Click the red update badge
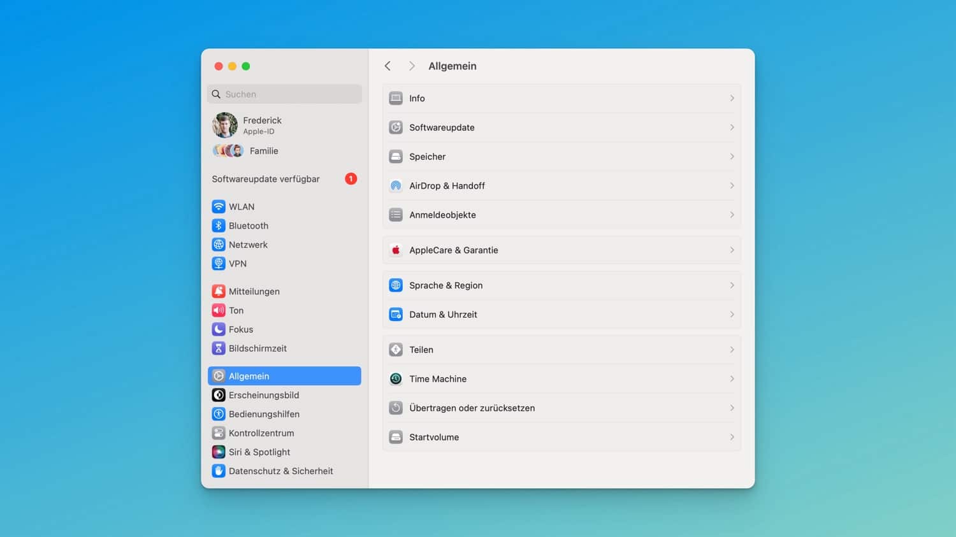Screen dimensions: 956x537 tap(351, 179)
